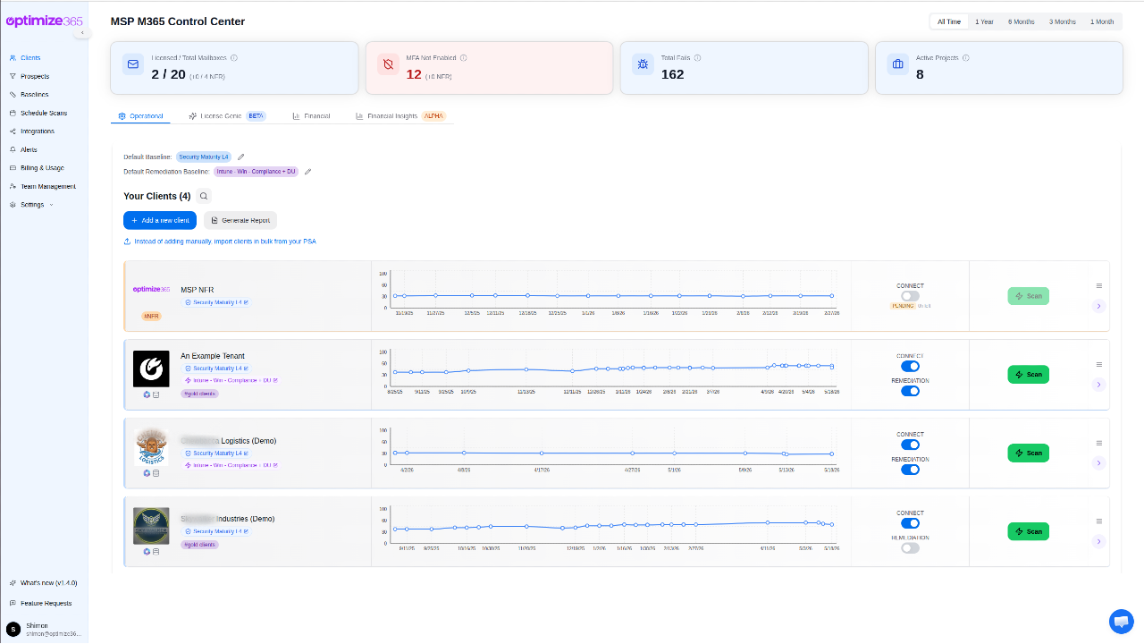Open the row menu for An Example Tenant
This screenshot has width=1144, height=644.
coord(1099,364)
